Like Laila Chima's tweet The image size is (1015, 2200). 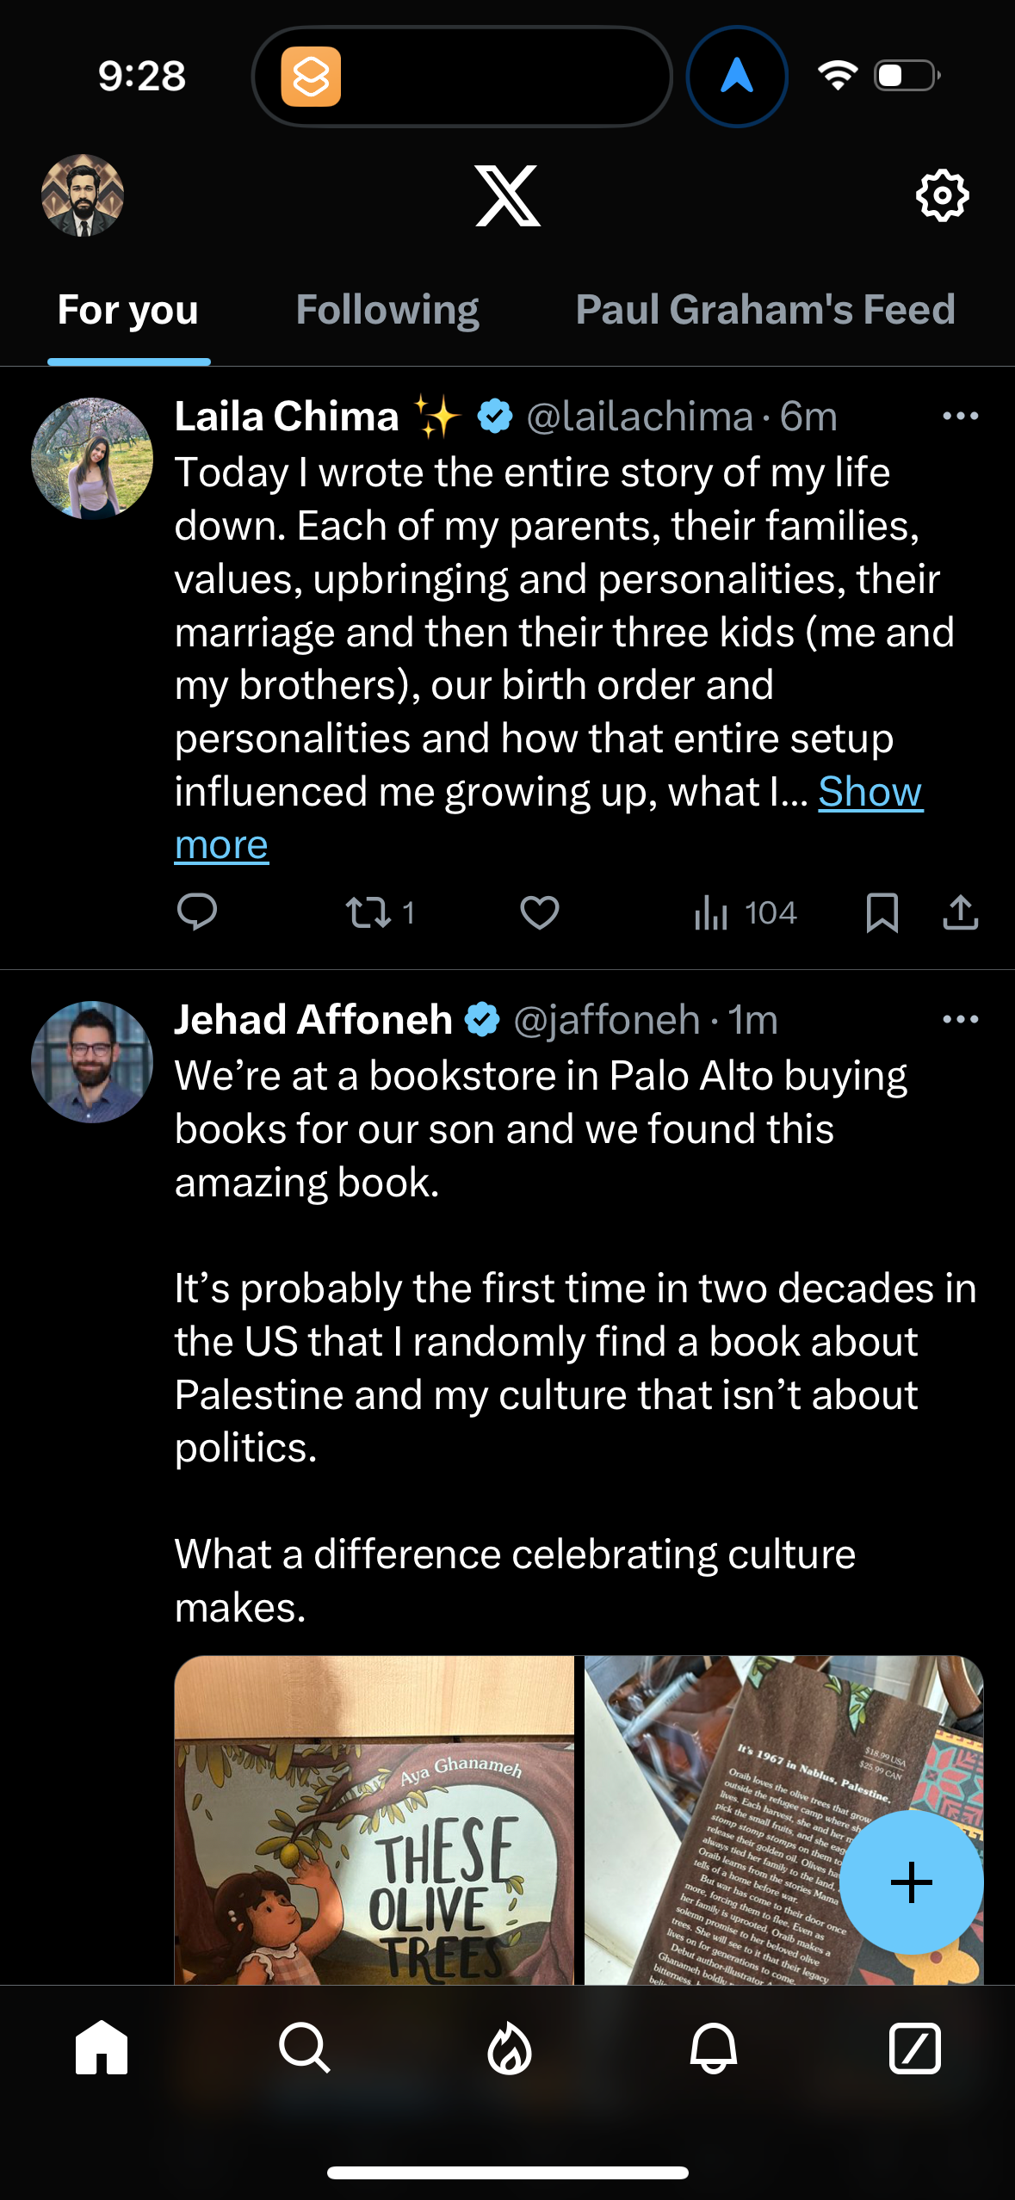click(x=540, y=914)
